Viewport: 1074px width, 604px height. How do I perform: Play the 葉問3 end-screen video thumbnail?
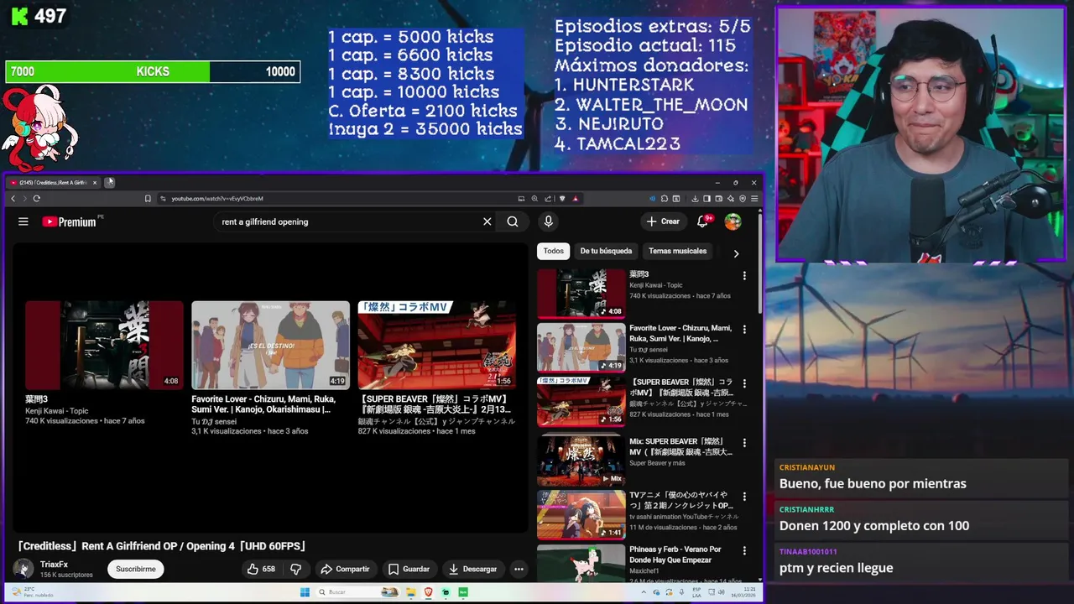pos(104,345)
